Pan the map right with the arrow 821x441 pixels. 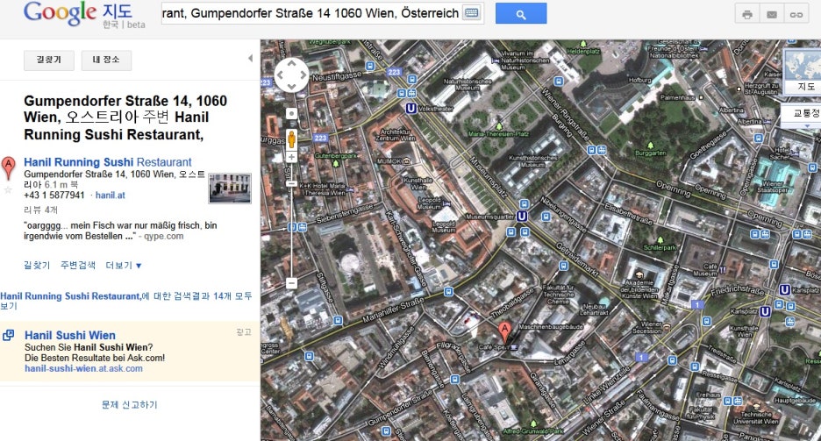[303, 75]
